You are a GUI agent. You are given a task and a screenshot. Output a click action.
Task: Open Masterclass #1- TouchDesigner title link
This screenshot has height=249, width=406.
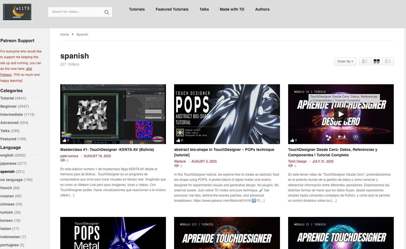(107, 150)
